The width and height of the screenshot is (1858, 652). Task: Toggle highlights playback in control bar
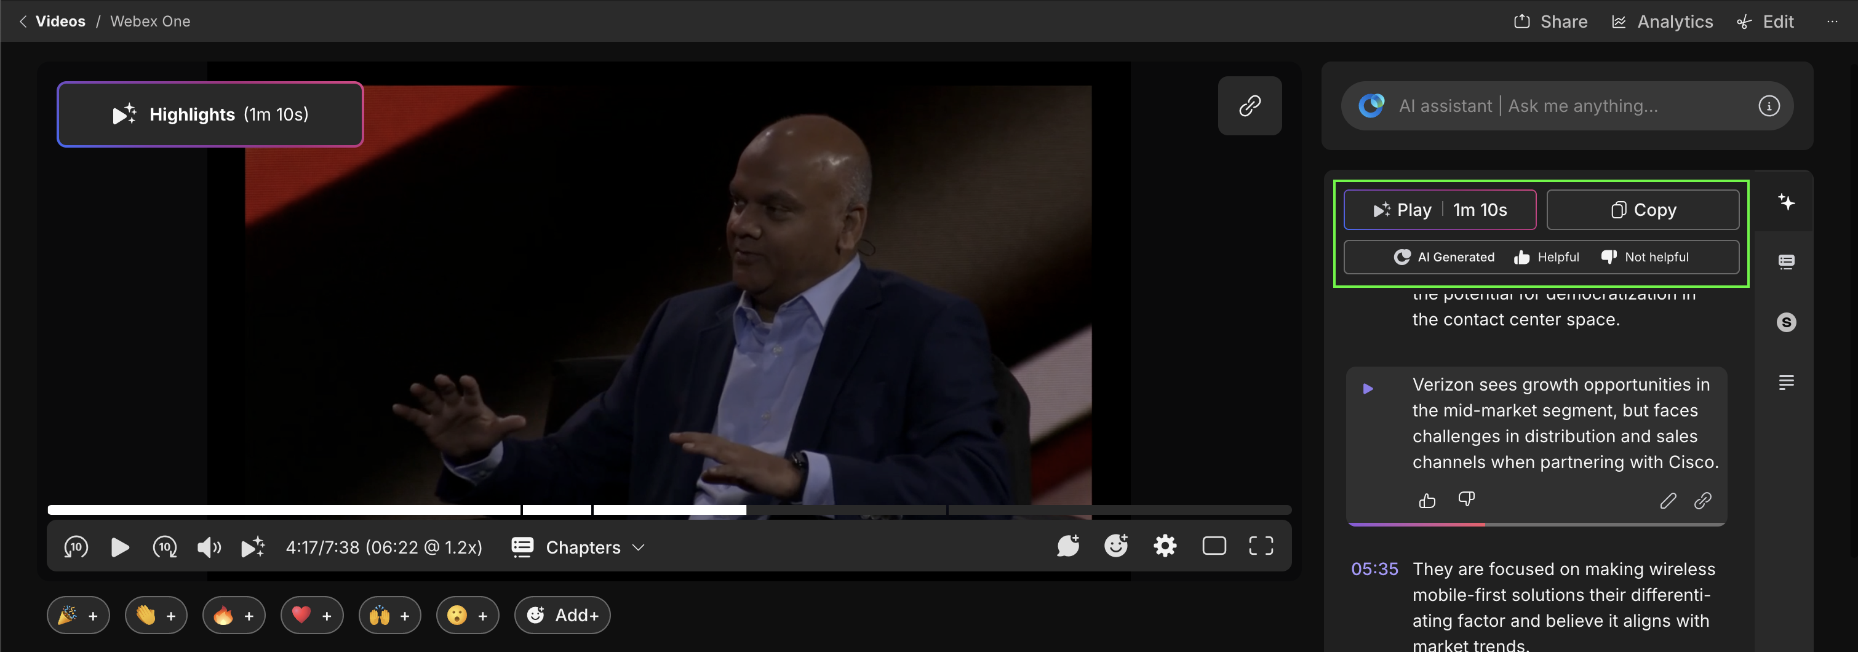[252, 547]
